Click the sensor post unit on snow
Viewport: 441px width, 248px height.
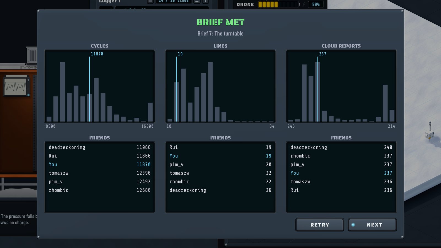pyautogui.click(x=429, y=131)
